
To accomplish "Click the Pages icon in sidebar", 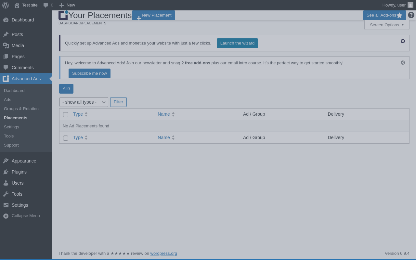I will point(6,57).
